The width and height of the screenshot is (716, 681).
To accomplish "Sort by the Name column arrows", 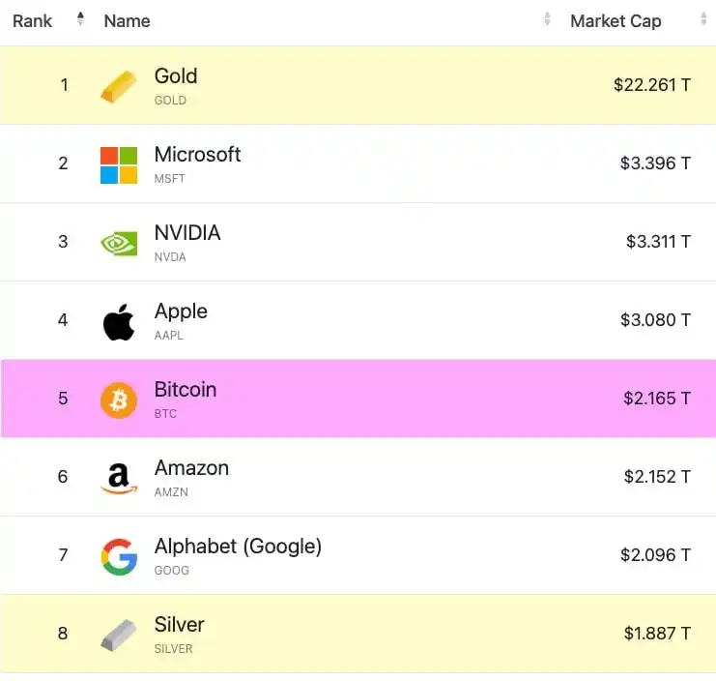I will [x=547, y=19].
